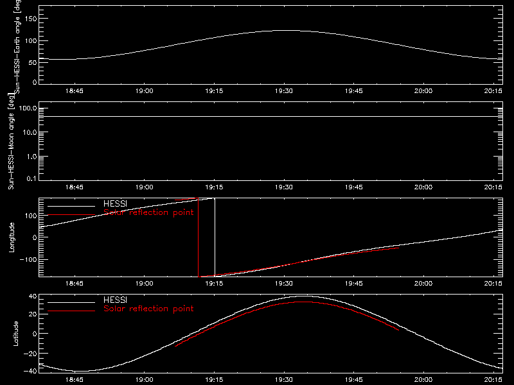Click 20:15 time label under Latitude plot
Screen dimensions: 514x385
coord(493,380)
